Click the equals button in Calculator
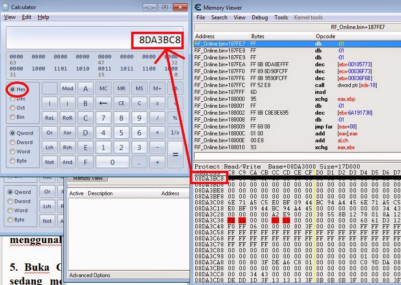This screenshot has width=401, height=285. (x=175, y=155)
